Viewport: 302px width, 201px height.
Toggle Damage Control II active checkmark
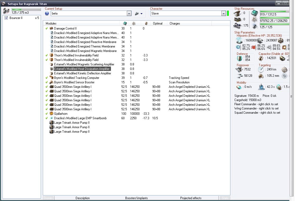[x=47, y=28]
